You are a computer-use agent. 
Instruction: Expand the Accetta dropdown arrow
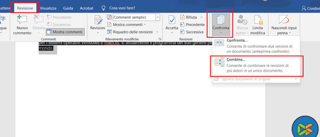coord(172,33)
